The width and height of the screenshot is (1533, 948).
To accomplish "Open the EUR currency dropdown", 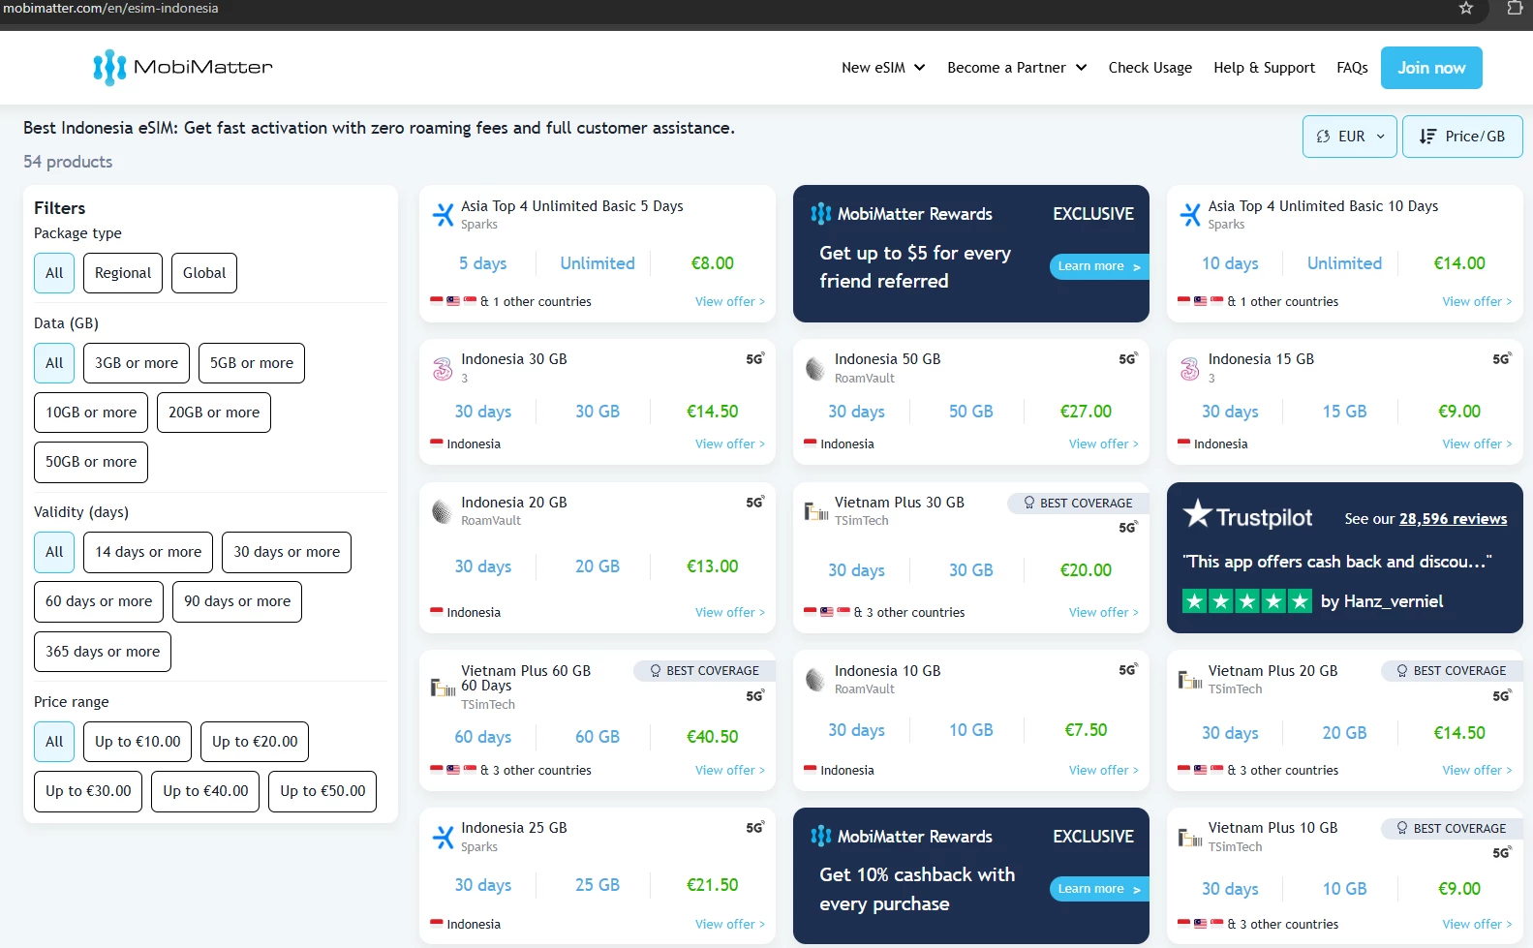I will click(x=1350, y=137).
